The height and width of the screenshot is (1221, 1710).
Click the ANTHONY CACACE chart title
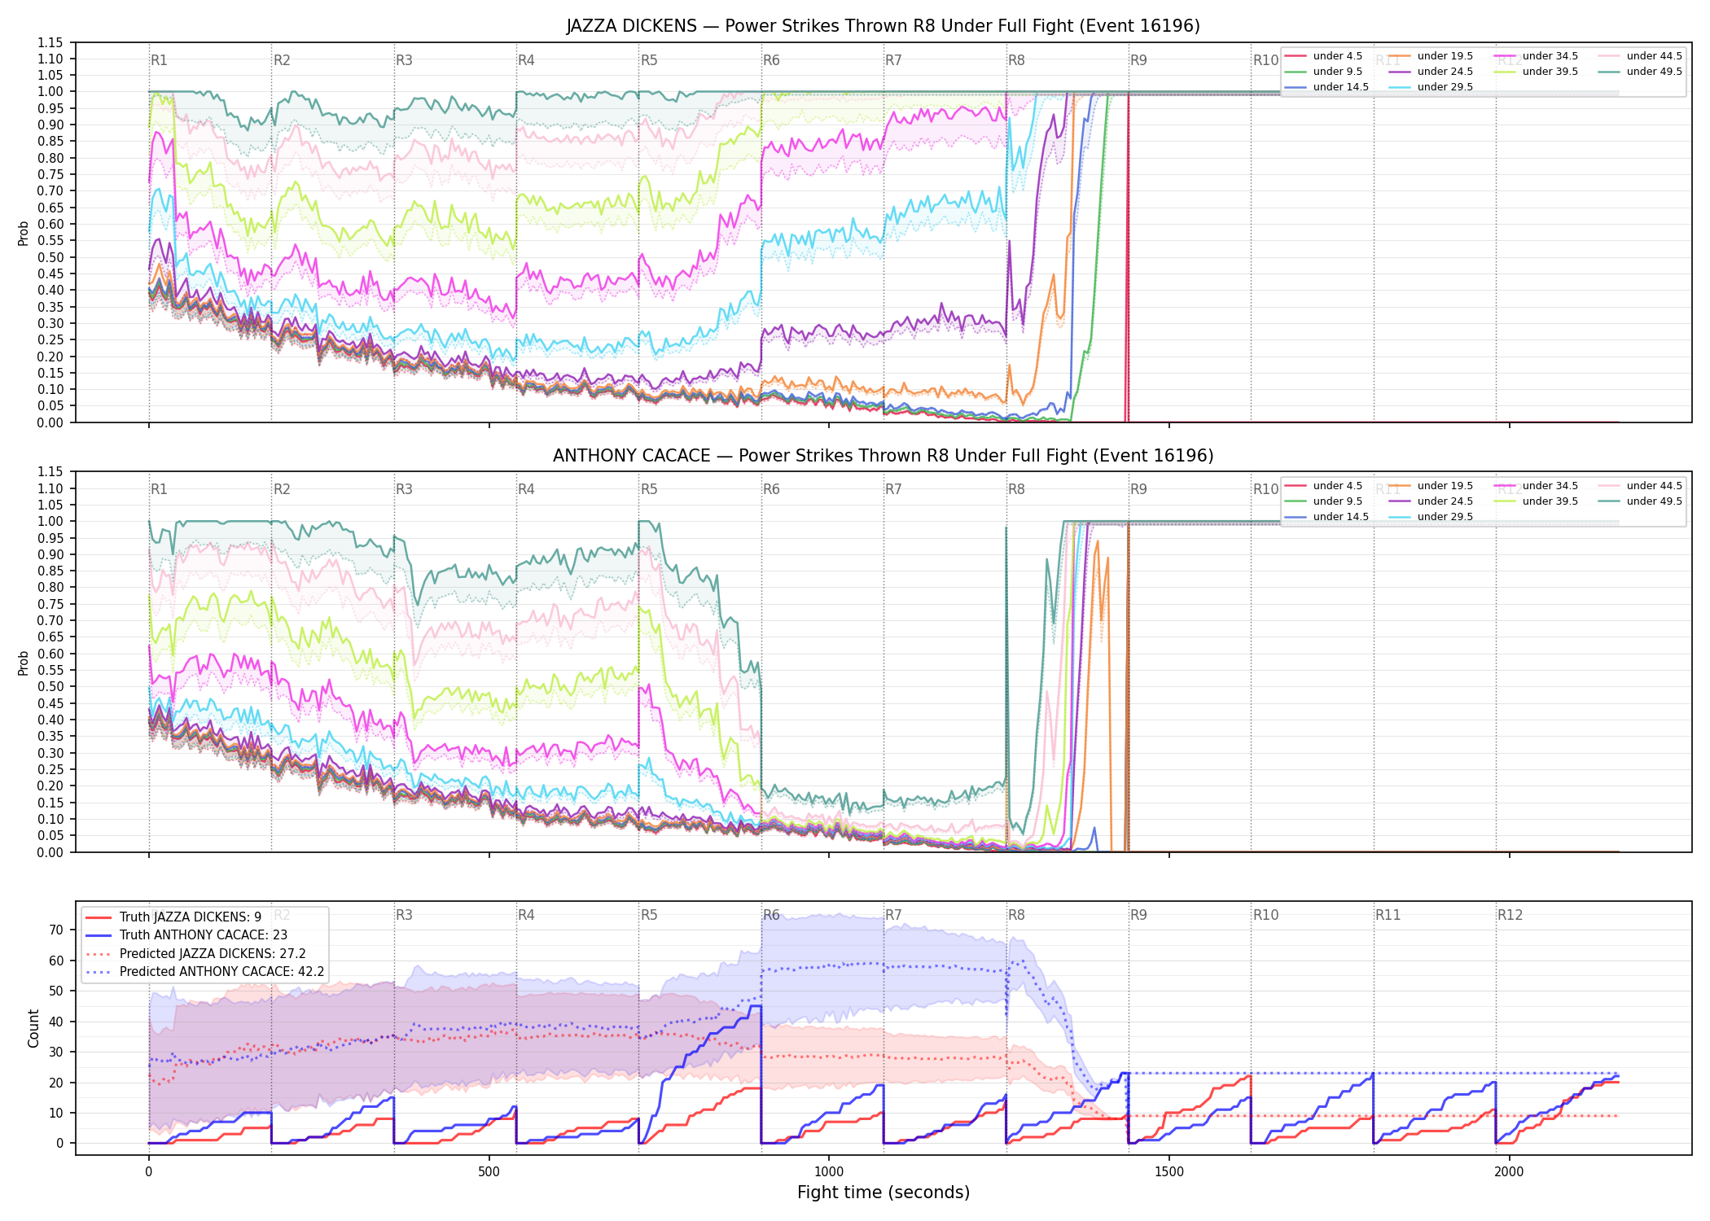pyautogui.click(x=883, y=456)
